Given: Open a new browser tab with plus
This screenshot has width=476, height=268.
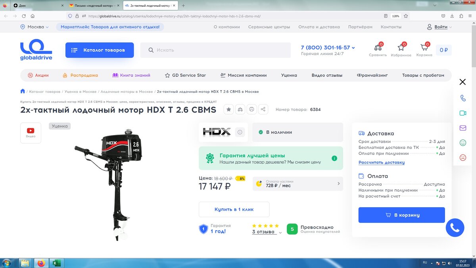Looking at the screenshot, I should 183,6.
